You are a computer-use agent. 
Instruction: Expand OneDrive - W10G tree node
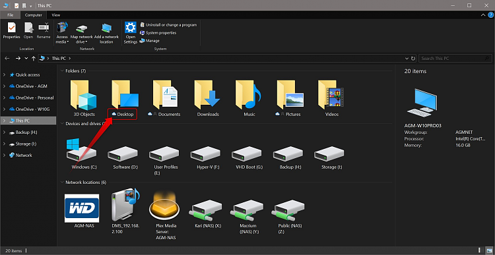(x=4, y=109)
